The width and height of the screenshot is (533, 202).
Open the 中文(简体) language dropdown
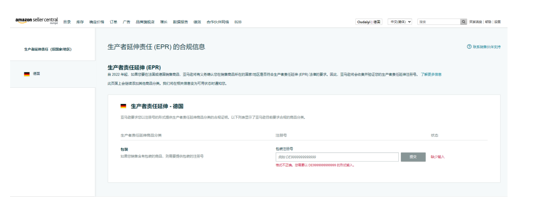[x=400, y=22]
